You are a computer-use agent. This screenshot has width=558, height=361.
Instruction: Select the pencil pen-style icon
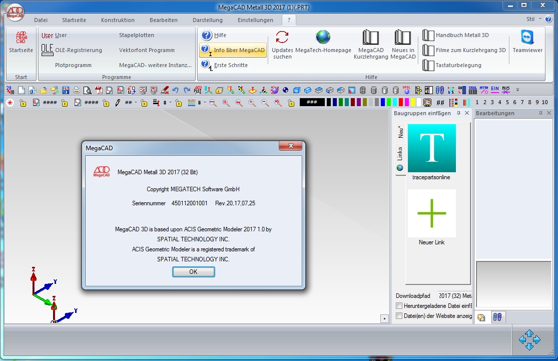coord(118,103)
